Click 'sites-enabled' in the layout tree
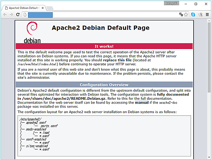The image size is (212, 160). pyautogui.click(x=37, y=146)
